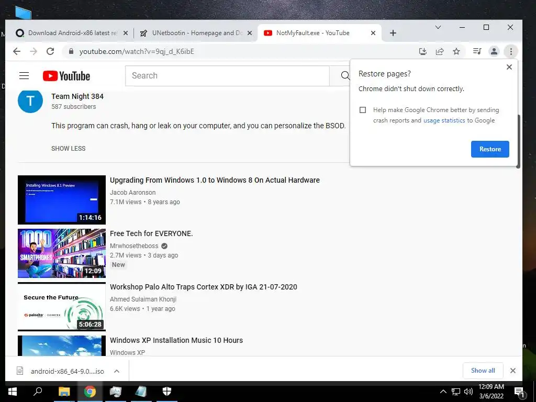Image resolution: width=536 pixels, height=402 pixels.
Task: Open a new tab with the plus button
Action: [x=393, y=33]
